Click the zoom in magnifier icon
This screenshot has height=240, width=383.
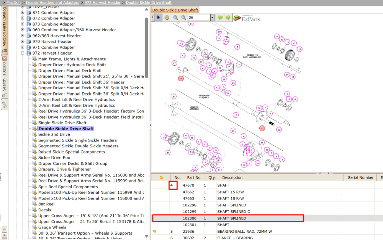click(x=175, y=18)
